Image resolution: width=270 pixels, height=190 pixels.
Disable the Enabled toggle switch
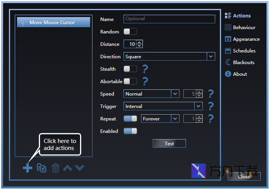(130, 131)
